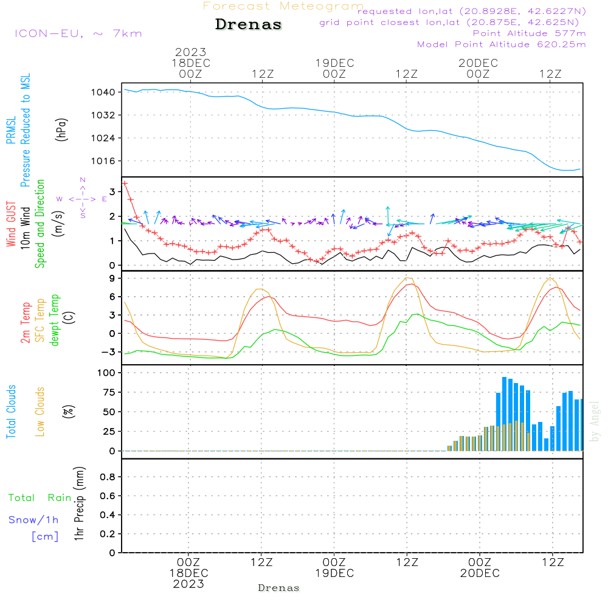The height and width of the screenshot is (608, 608).
Task: Click the "[cm]" snow unit label
Action: [45, 537]
